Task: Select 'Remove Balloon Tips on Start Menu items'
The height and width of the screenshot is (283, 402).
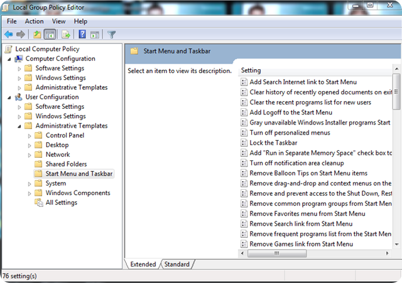Action: click(308, 173)
